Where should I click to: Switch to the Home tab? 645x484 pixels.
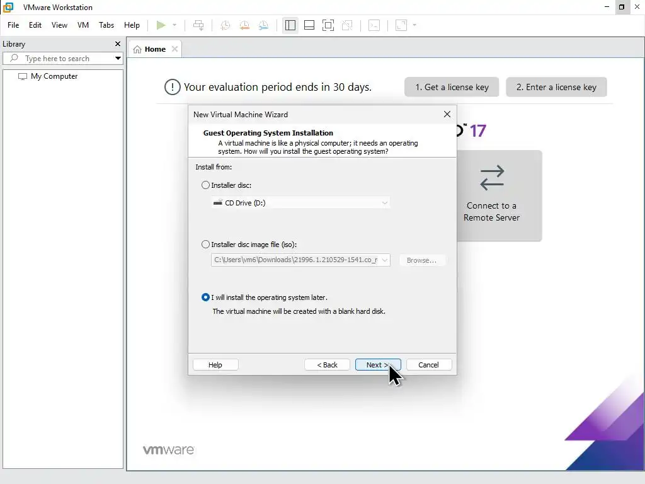[x=155, y=49]
